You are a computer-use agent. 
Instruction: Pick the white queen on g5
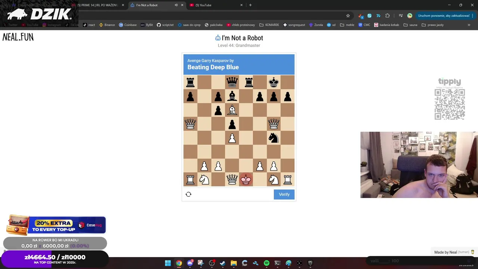coord(274,124)
